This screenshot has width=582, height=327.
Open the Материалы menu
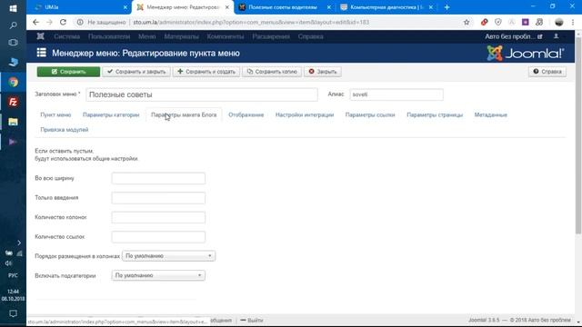pos(182,36)
